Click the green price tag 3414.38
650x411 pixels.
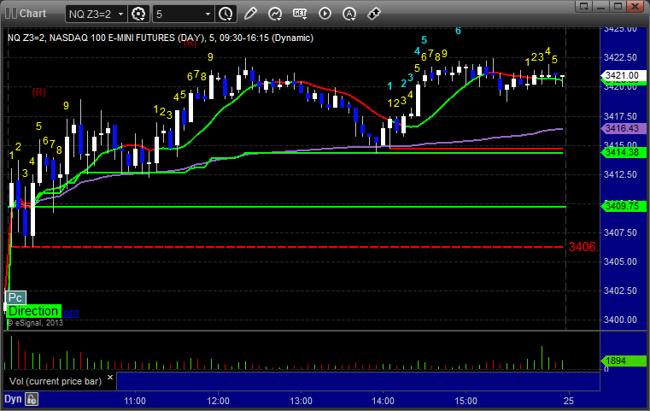[623, 152]
